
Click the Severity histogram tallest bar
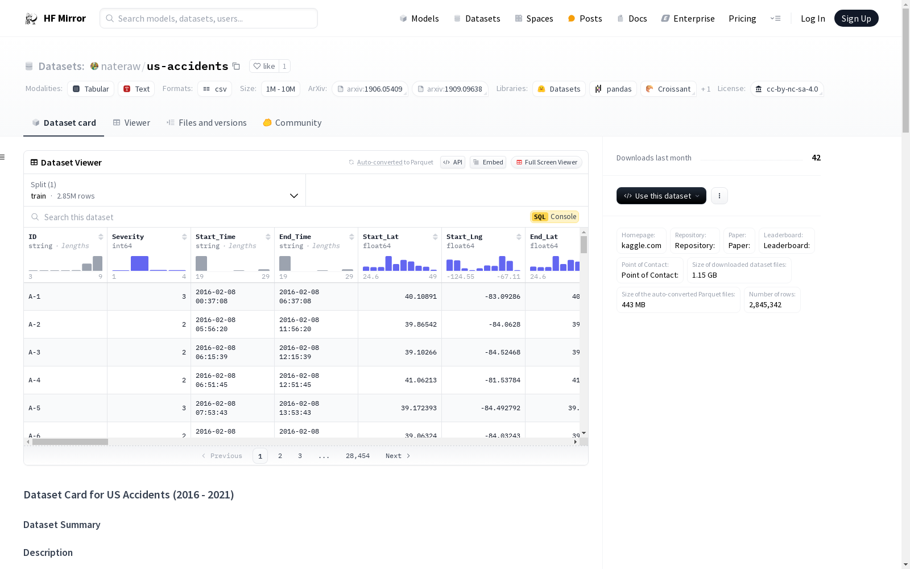click(139, 263)
